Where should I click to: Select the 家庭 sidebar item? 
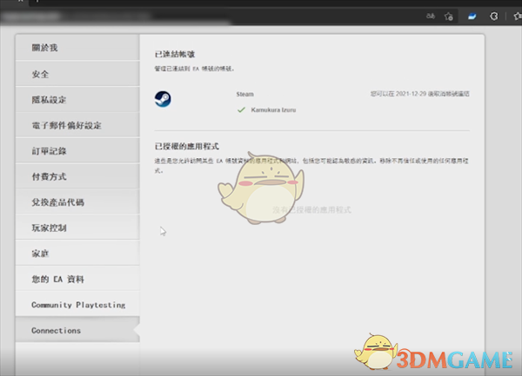77,253
